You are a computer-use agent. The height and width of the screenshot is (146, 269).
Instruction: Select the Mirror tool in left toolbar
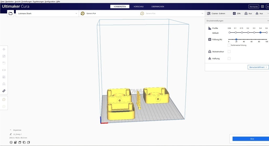tap(4, 70)
